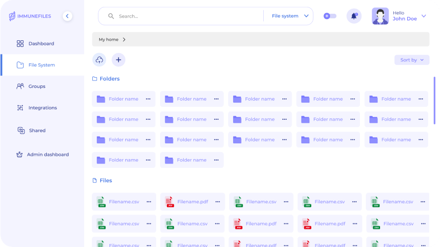Click the My home breadcrumb
Image resolution: width=440 pixels, height=247 pixels.
click(109, 39)
